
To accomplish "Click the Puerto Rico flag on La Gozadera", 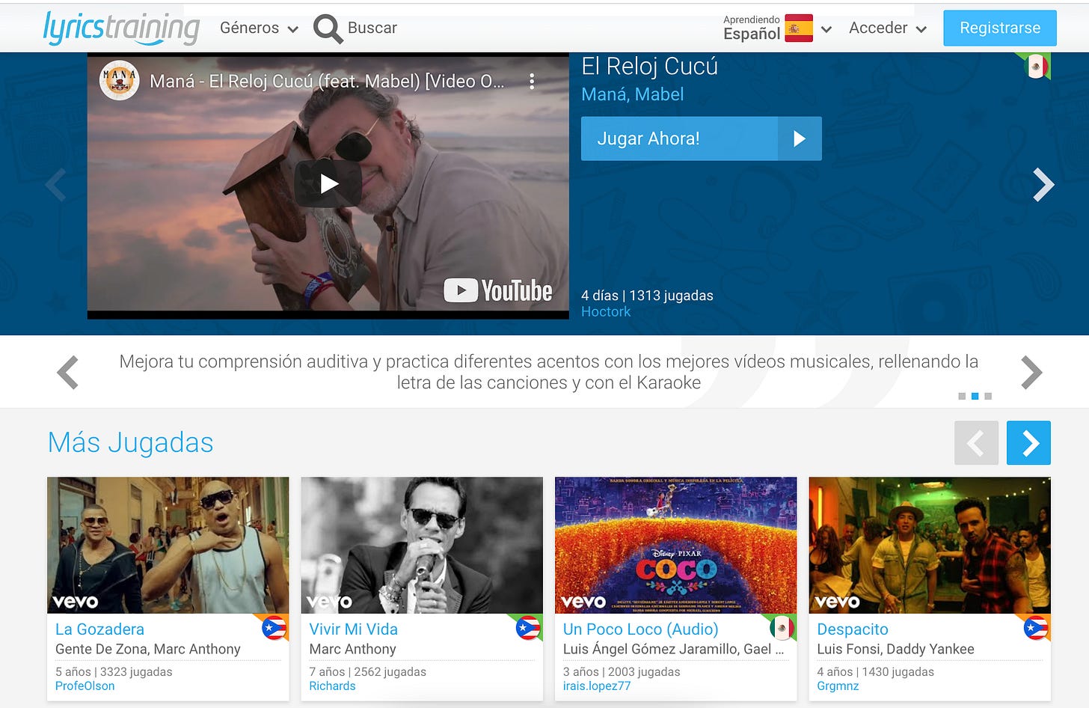I will coord(274,628).
